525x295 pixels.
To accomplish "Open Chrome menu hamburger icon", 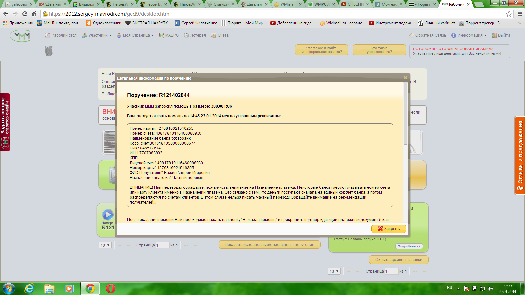I will pos(520,14).
